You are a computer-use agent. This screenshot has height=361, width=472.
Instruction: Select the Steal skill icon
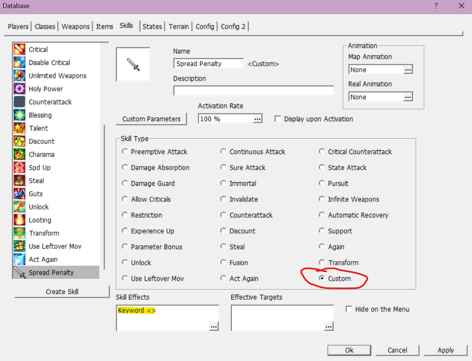point(19,181)
